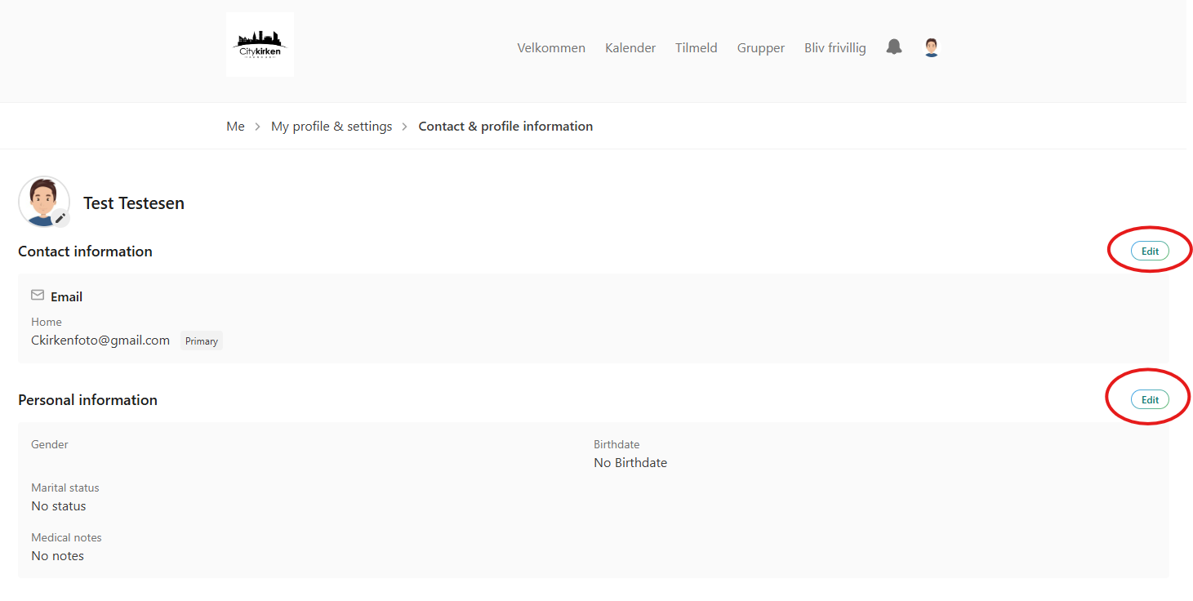The width and height of the screenshot is (1193, 601).
Task: Select the Test Testesen name heading
Action: [134, 203]
